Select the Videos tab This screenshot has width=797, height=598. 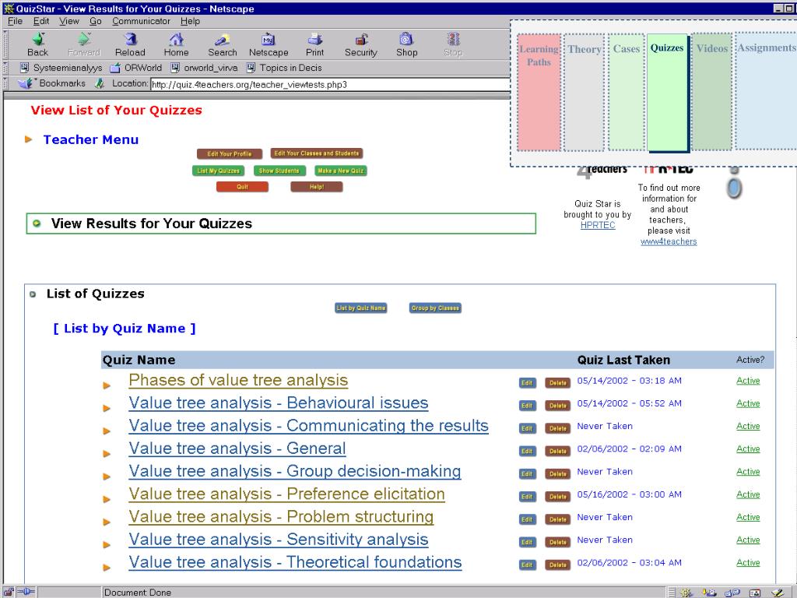pos(711,93)
